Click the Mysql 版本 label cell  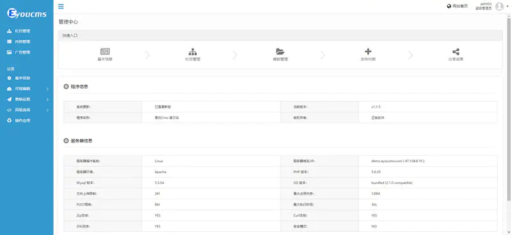click(x=103, y=183)
